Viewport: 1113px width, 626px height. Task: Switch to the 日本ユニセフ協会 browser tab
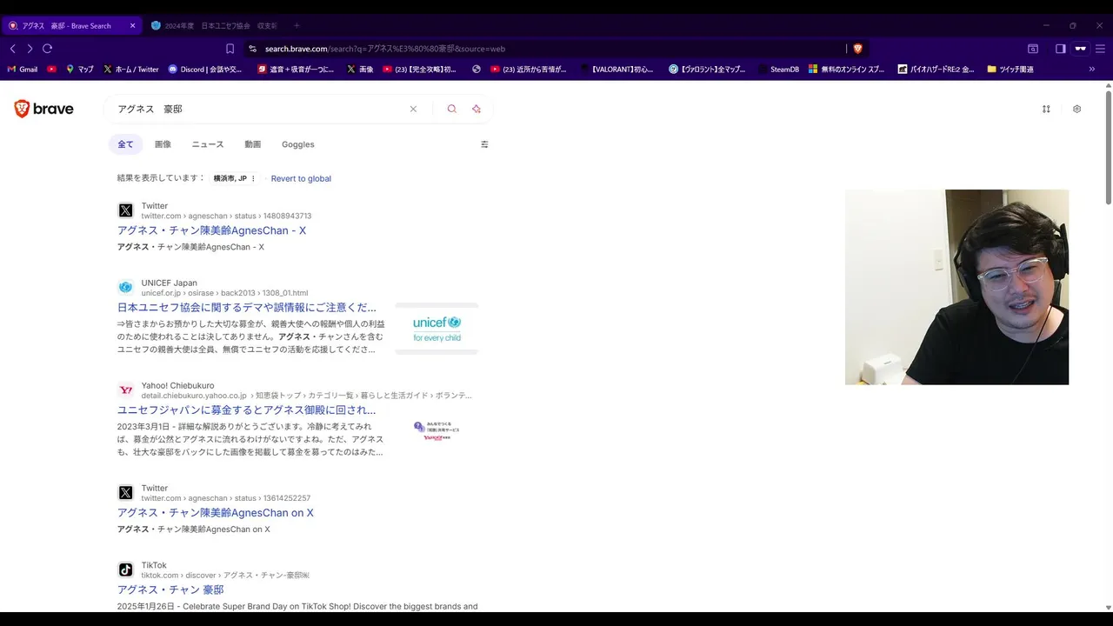(x=214, y=25)
